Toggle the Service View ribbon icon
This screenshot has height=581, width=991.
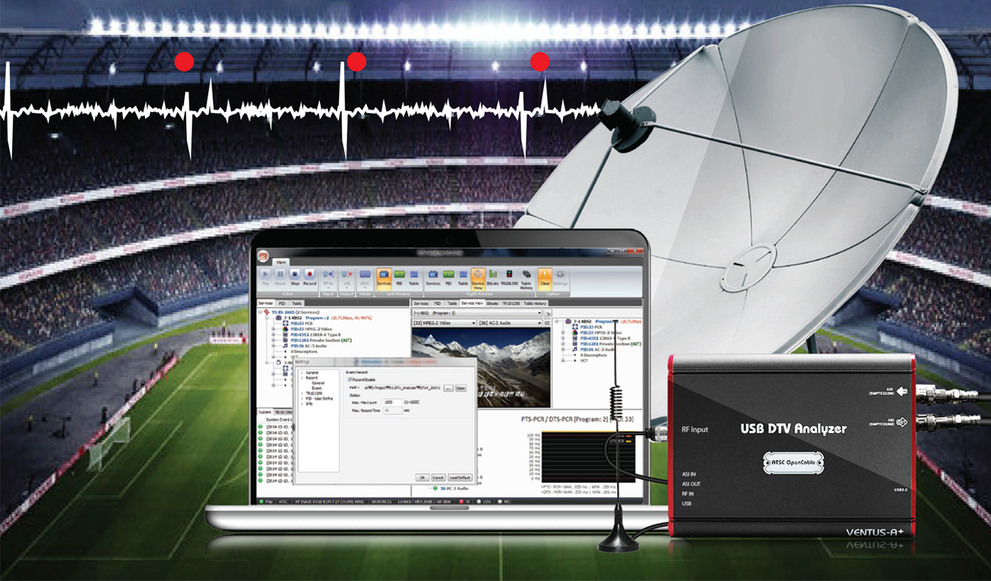point(478,280)
